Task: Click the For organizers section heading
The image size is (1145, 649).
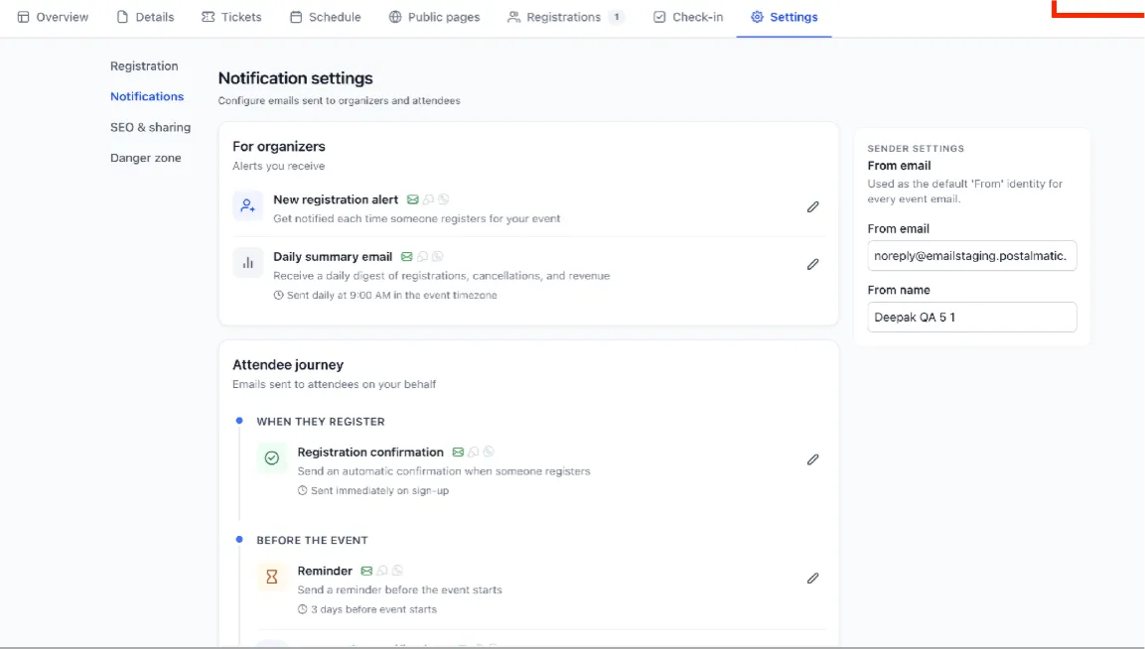Action: coord(279,147)
